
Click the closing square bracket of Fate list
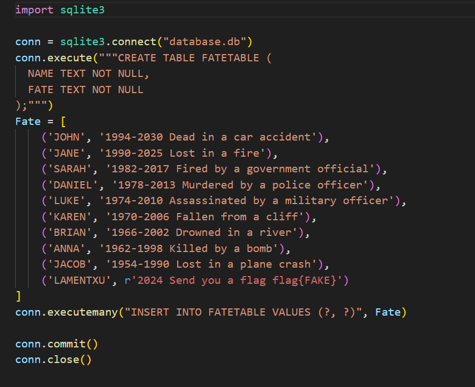point(18,296)
